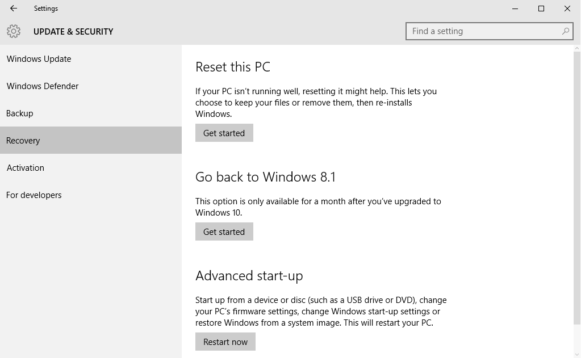Select the Activation sidebar entry
Image resolution: width=581 pixels, height=358 pixels.
[x=26, y=167]
